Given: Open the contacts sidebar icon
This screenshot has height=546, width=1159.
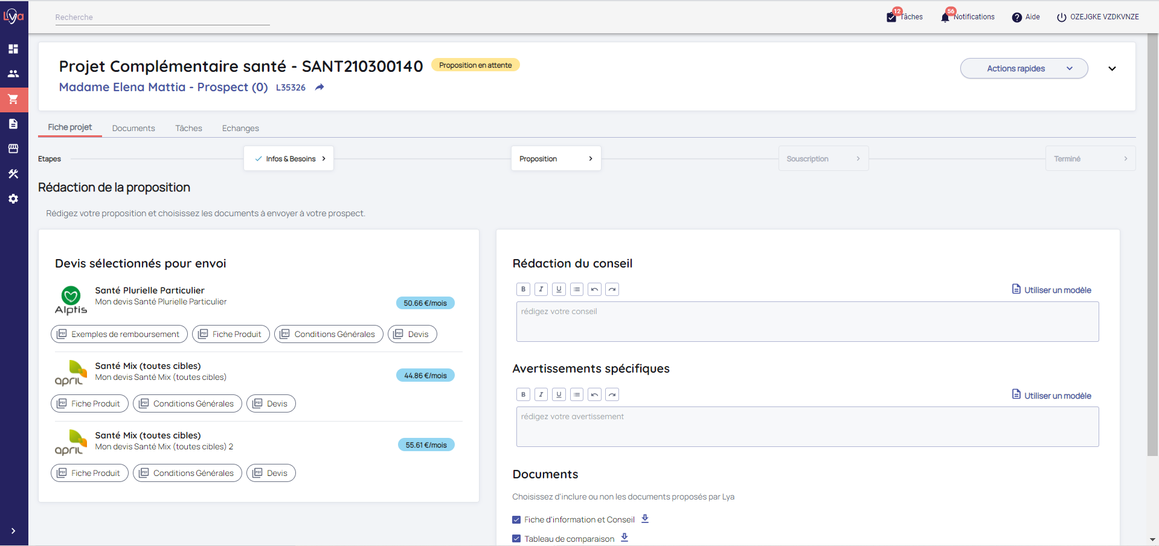Looking at the screenshot, I should coord(13,74).
